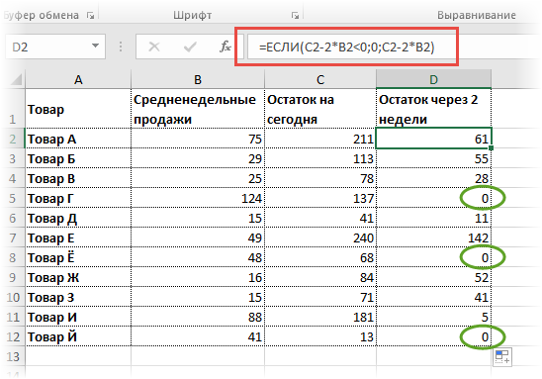Click cell with value 181
Image resolution: width=542 pixels, height=379 pixels.
tap(320, 317)
